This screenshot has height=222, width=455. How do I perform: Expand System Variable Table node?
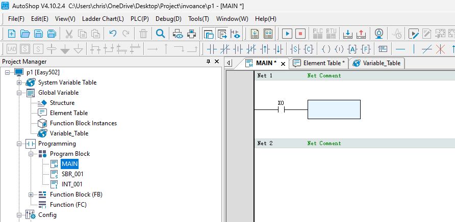coord(19,82)
